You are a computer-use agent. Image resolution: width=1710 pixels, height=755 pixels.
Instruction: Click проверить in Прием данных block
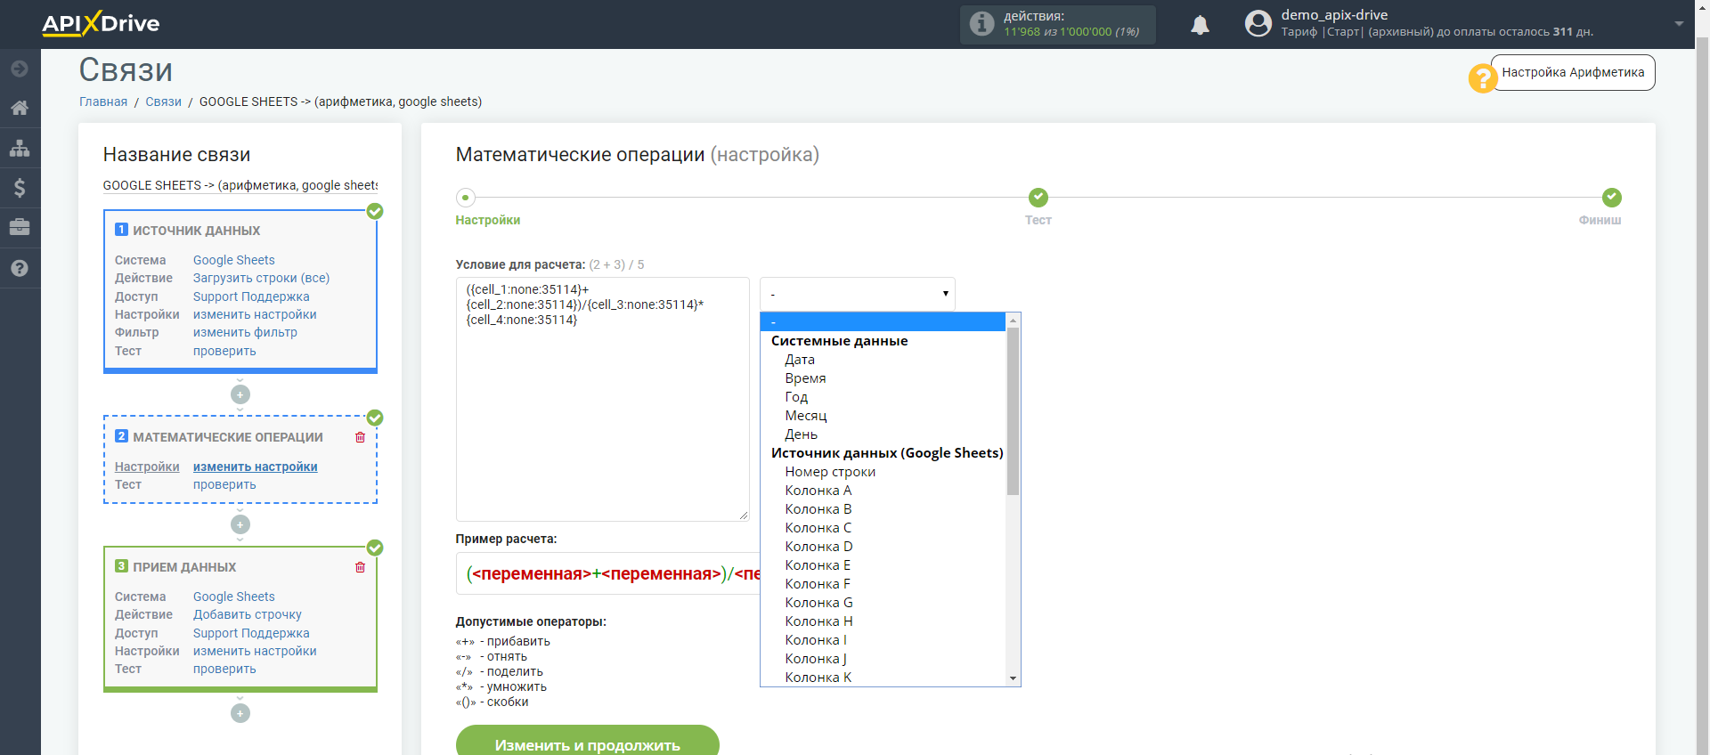pos(224,669)
